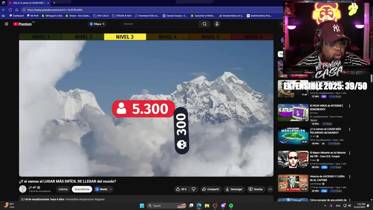
Task: Click the taskbar Search box
Action: [167, 206]
